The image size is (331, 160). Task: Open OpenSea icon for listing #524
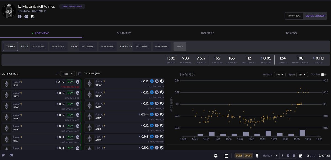click(78, 82)
